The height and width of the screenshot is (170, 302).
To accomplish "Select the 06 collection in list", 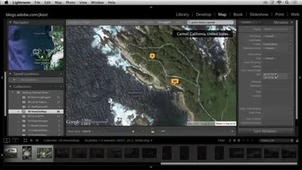I will pos(36,102).
